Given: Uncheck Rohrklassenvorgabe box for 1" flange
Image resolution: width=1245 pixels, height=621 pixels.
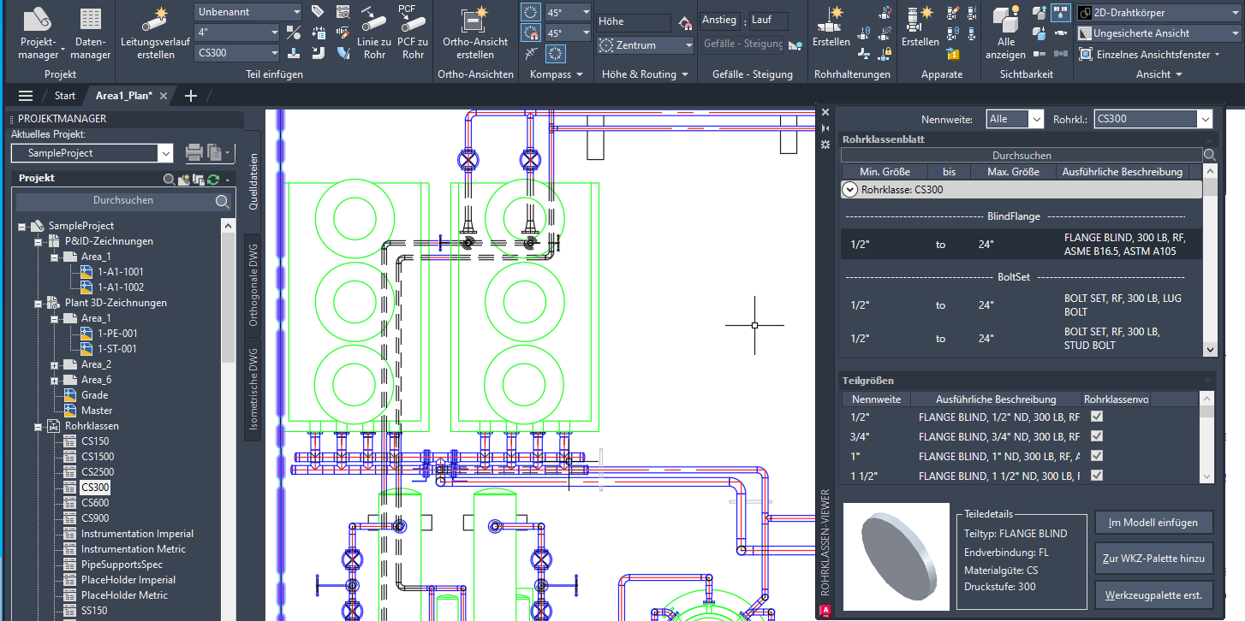Looking at the screenshot, I should click(x=1097, y=456).
